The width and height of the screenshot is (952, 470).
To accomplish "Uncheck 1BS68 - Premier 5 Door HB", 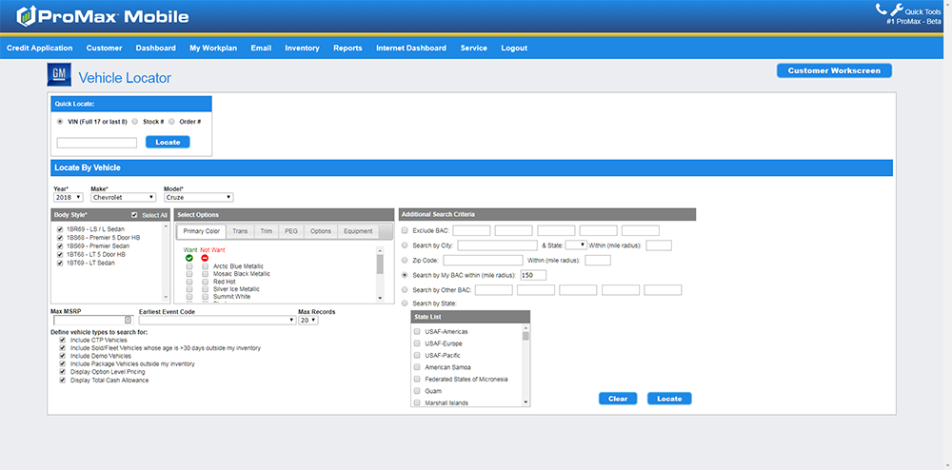I will point(59,238).
